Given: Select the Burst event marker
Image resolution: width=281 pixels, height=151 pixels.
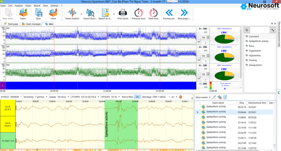Looking at the screenshot, I should (x=251, y=46).
